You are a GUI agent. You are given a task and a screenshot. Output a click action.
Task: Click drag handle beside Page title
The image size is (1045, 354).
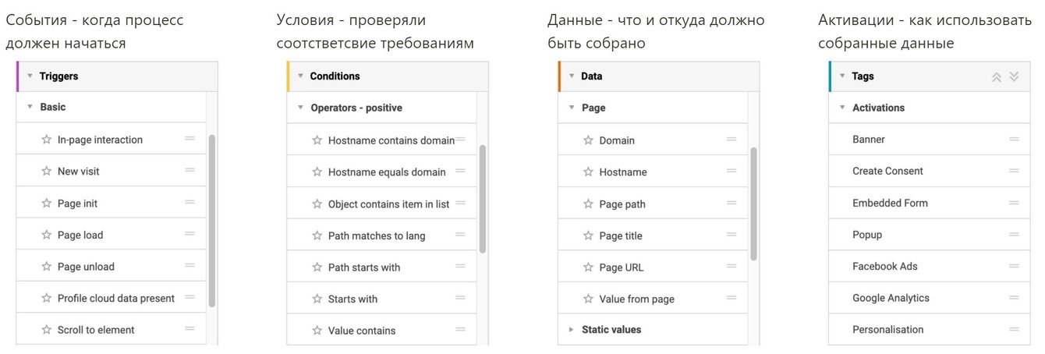(x=731, y=235)
